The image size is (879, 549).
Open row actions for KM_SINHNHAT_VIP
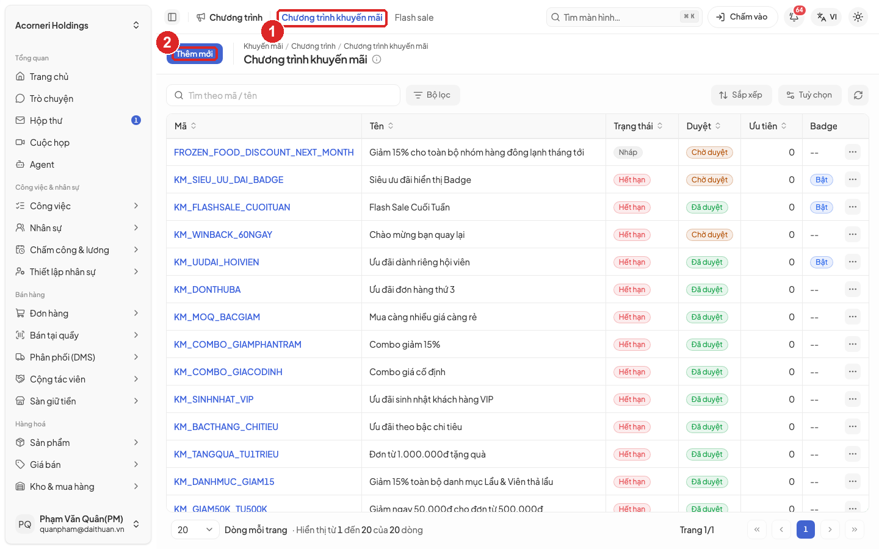coord(853,399)
